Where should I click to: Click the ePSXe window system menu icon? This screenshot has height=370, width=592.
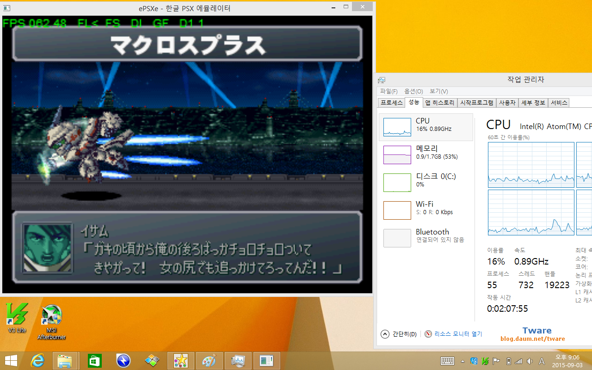tap(6, 8)
